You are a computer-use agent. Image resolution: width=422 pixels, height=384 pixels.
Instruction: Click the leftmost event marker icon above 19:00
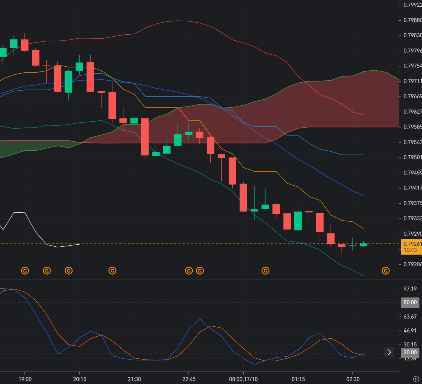click(x=25, y=271)
